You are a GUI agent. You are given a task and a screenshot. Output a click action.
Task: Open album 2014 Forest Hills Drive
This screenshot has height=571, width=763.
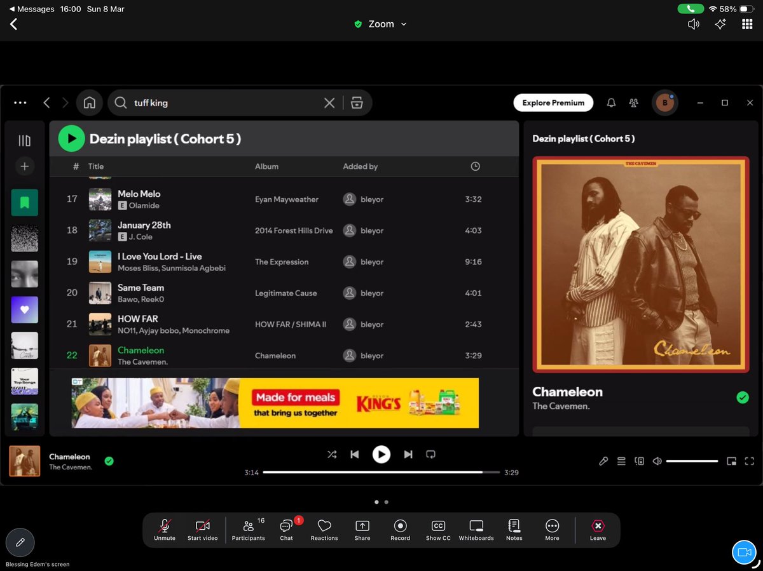294,231
